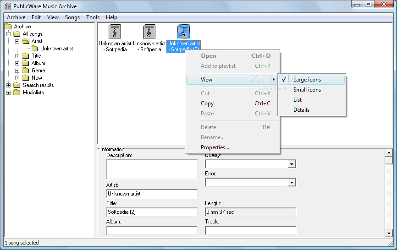Collapse the Artist tree node

[x=17, y=41]
